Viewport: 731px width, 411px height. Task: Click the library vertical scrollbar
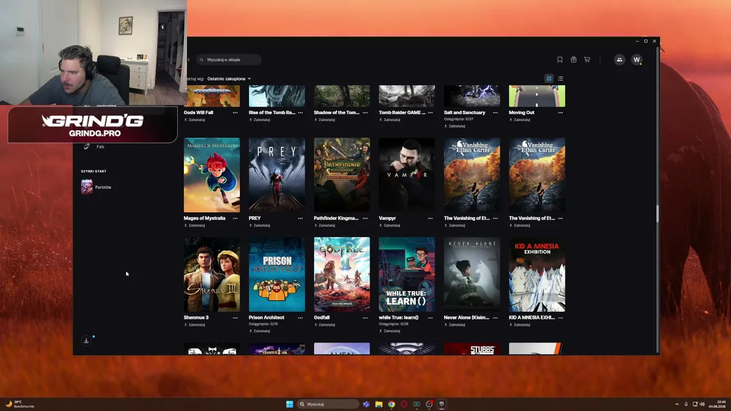[657, 213]
